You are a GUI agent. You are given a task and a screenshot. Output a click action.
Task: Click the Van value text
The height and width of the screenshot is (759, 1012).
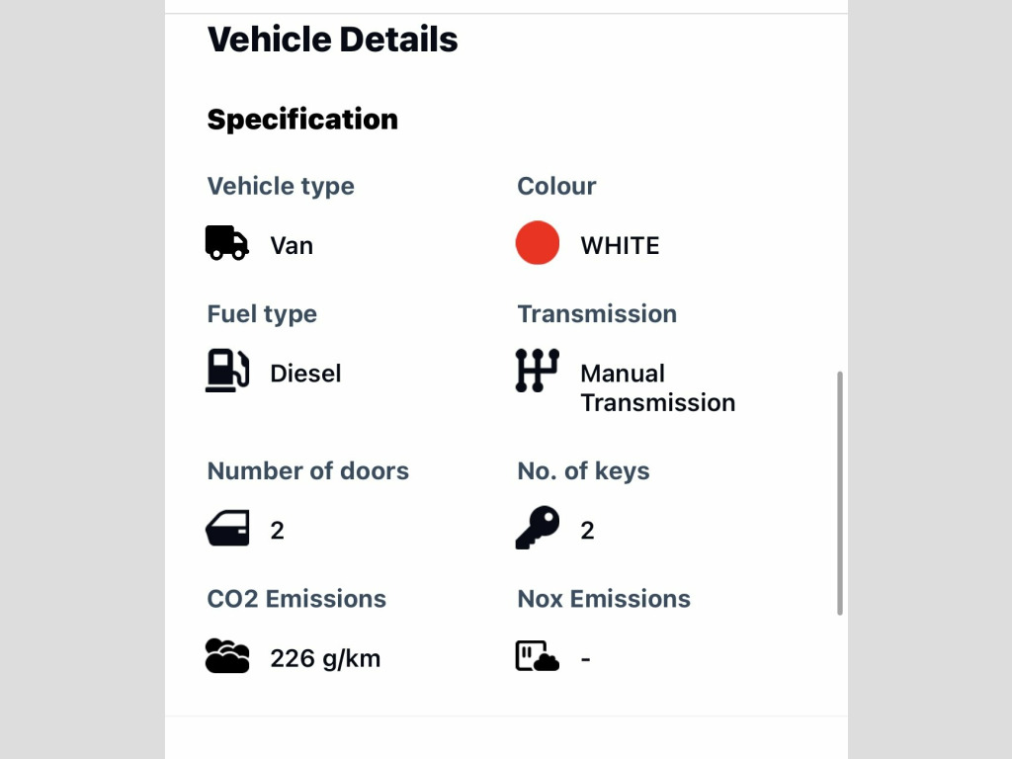(292, 246)
